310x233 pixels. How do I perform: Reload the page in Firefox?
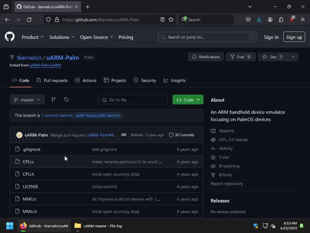tap(29, 20)
